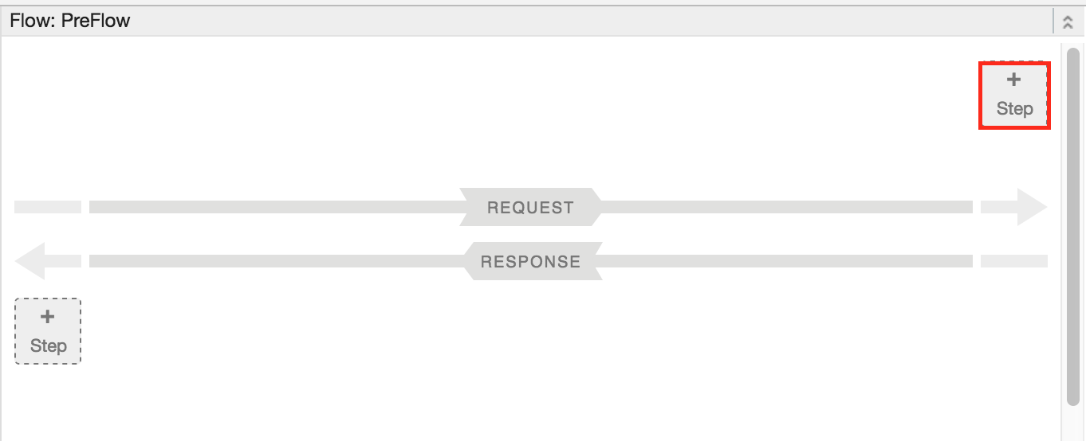The image size is (1086, 441).
Task: Click the vertical scrollbar thumb
Action: tap(1073, 223)
